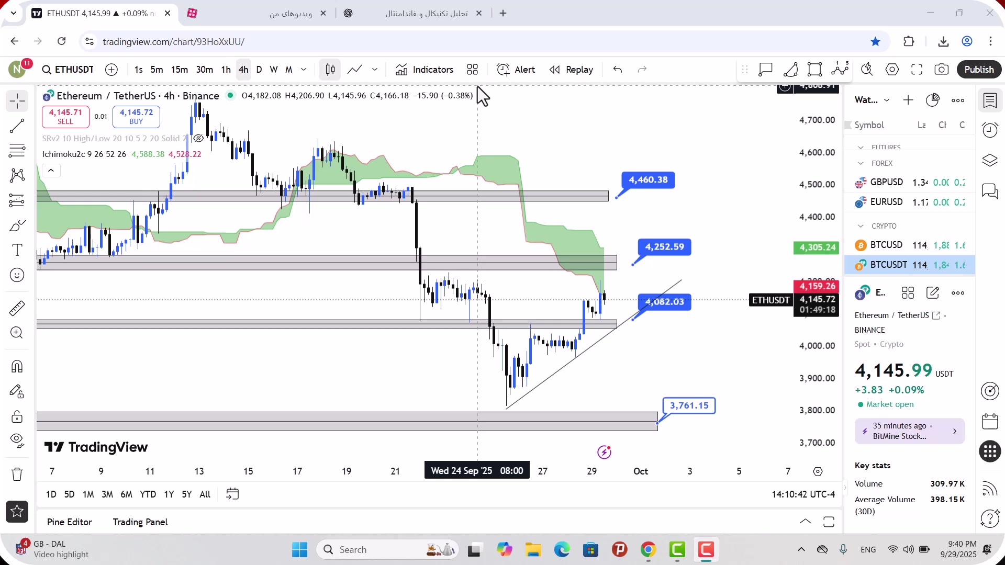The image size is (1005, 565).
Task: Select GBPUSD in the watchlist
Action: pos(909,183)
